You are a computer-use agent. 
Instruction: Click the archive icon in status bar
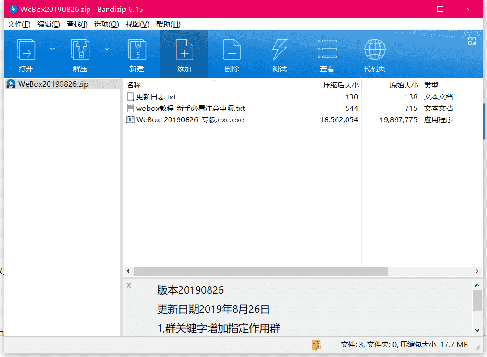(x=316, y=345)
